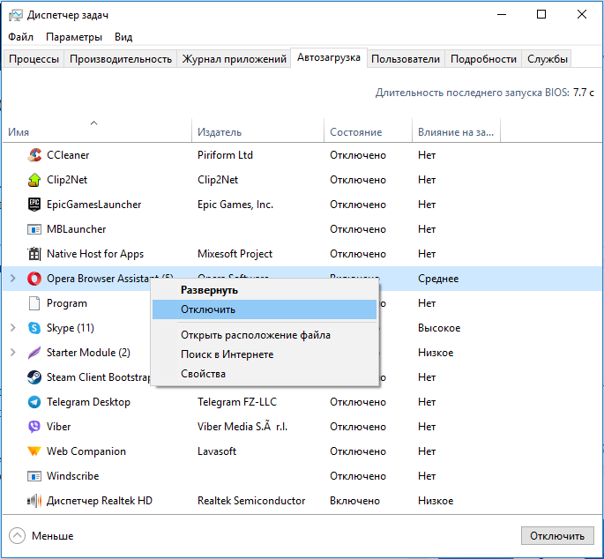Image resolution: width=604 pixels, height=559 pixels.
Task: Select the Автозагрузка tab
Action: click(x=329, y=58)
